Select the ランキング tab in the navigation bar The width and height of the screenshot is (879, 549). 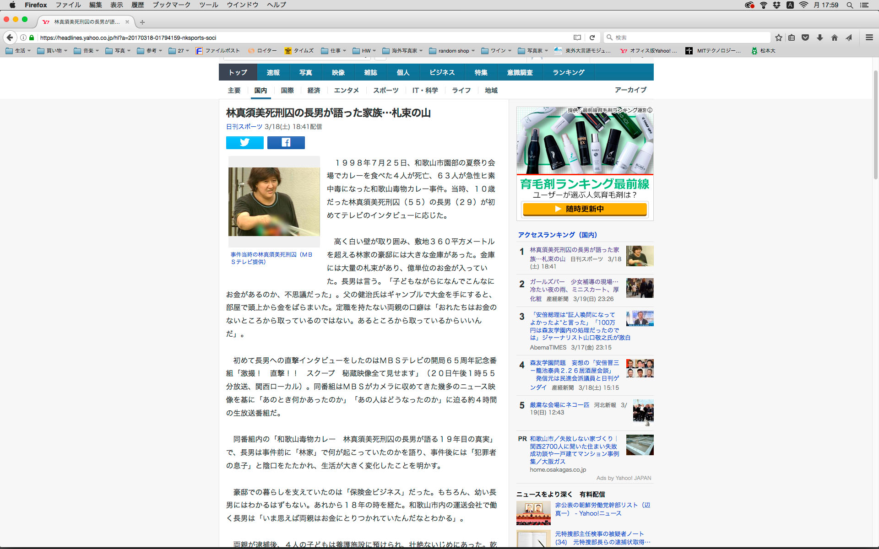click(x=568, y=72)
